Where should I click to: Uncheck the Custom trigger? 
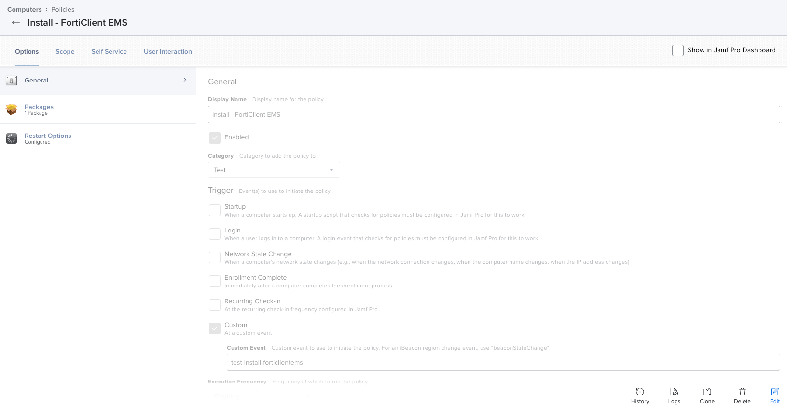click(215, 328)
